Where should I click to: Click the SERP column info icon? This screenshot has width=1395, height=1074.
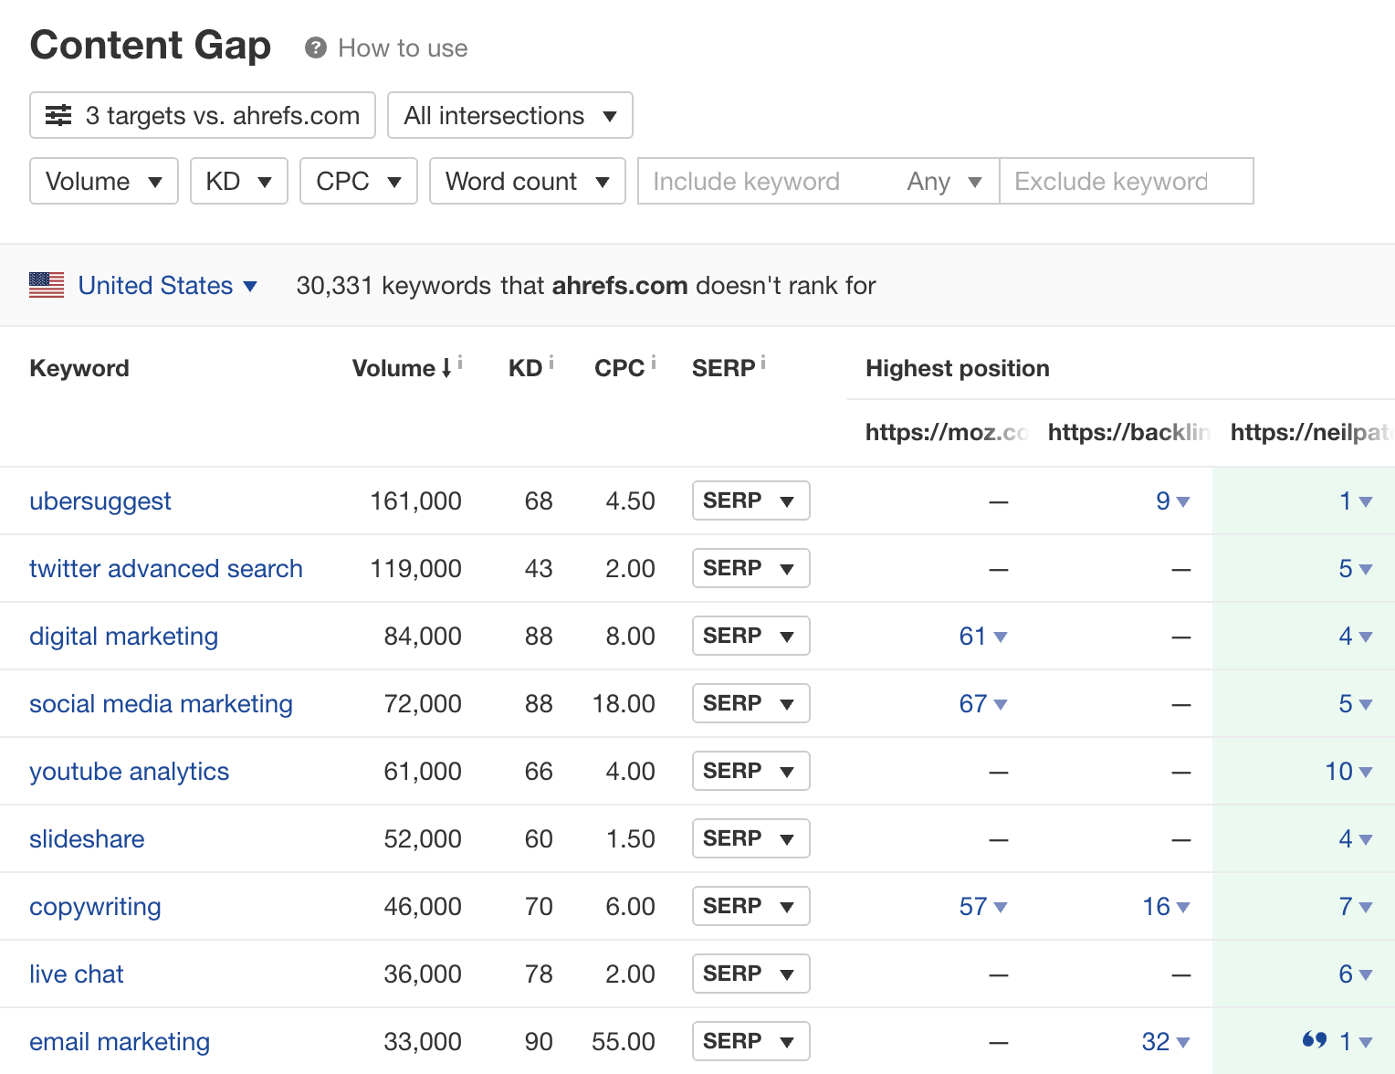763,363
